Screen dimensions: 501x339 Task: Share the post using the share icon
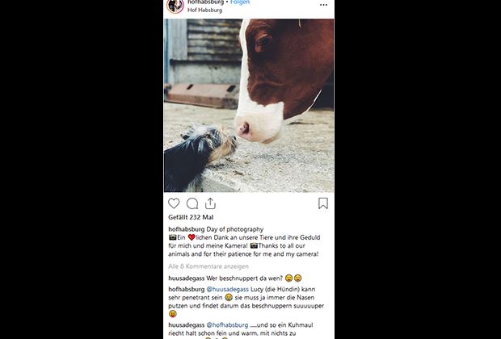[210, 203]
